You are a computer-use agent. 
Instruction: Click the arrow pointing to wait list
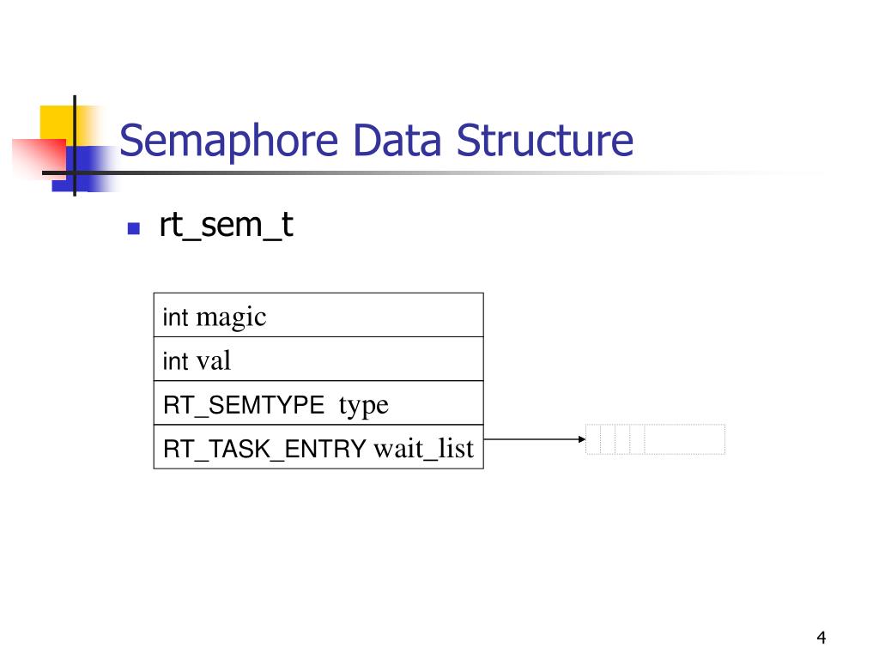[x=535, y=439]
